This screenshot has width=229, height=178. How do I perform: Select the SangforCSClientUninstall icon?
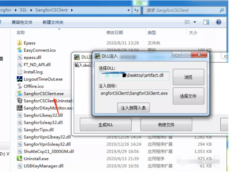click(x=20, y=101)
